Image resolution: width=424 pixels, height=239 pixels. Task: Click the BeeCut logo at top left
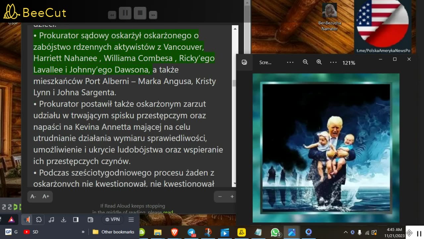click(35, 12)
